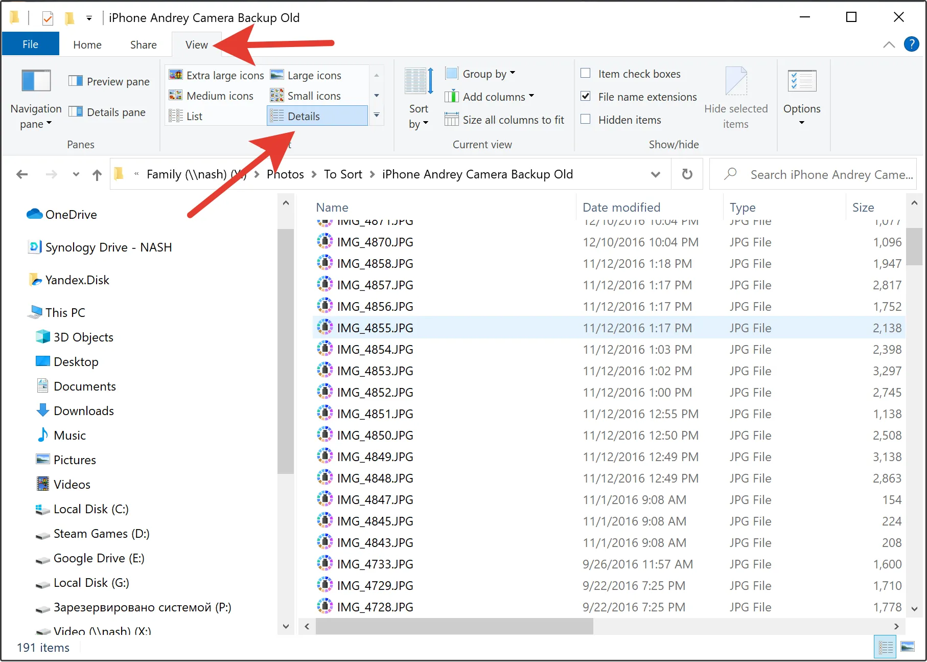This screenshot has width=927, height=662.
Task: Open Pictures folder in sidebar
Action: click(x=65, y=460)
